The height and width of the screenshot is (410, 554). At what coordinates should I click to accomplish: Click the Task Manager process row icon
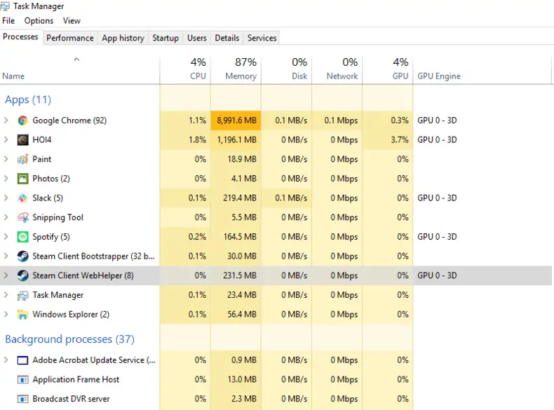click(x=22, y=295)
